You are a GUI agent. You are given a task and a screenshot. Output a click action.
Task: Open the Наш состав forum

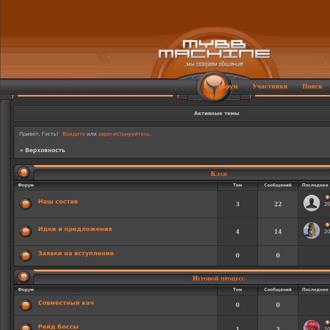pos(58,201)
